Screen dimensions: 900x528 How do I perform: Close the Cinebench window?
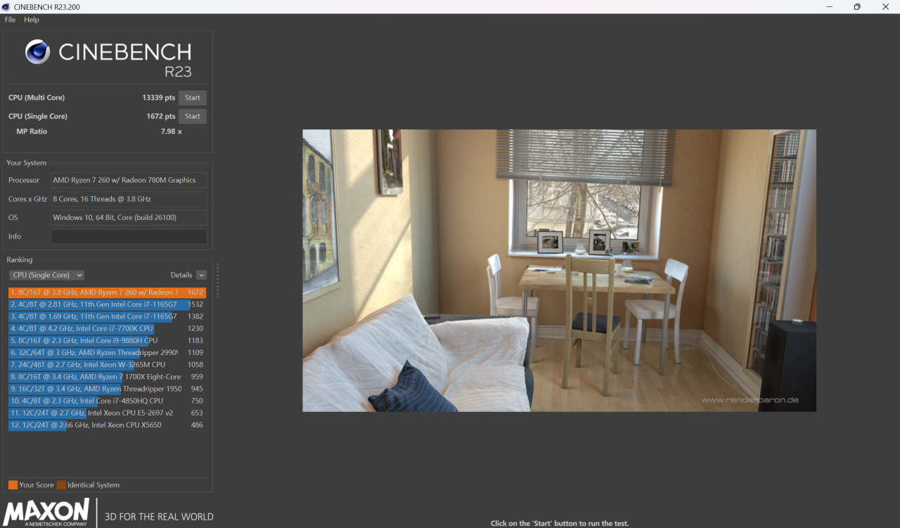click(885, 6)
